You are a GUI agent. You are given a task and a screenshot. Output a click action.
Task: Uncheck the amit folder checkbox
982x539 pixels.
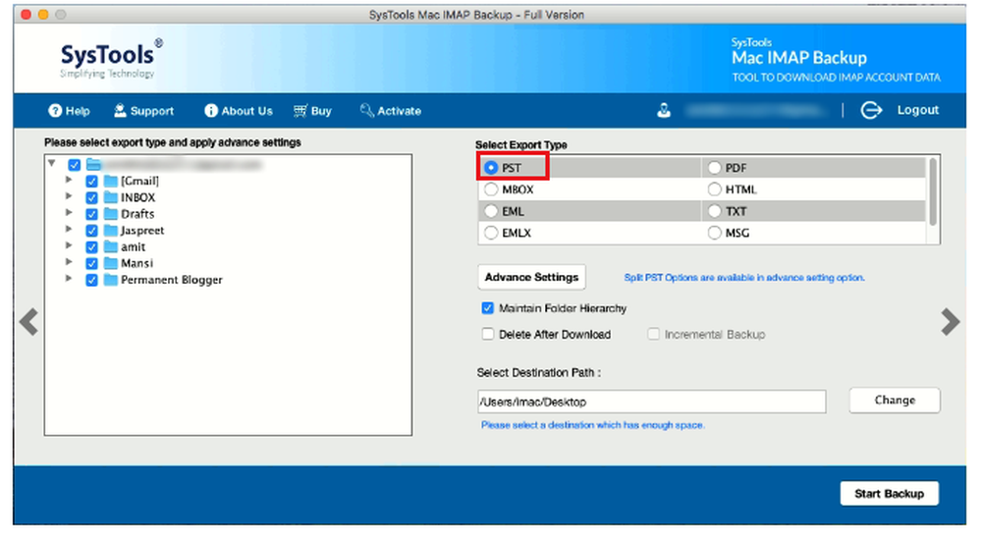point(91,246)
